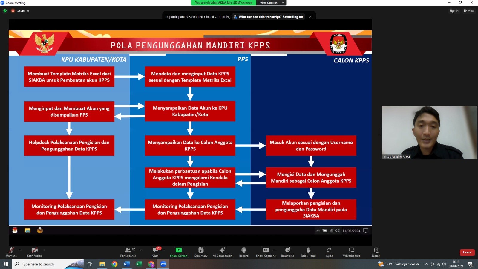
Task: Open Whiteboards from the toolbar
Action: pos(351,252)
